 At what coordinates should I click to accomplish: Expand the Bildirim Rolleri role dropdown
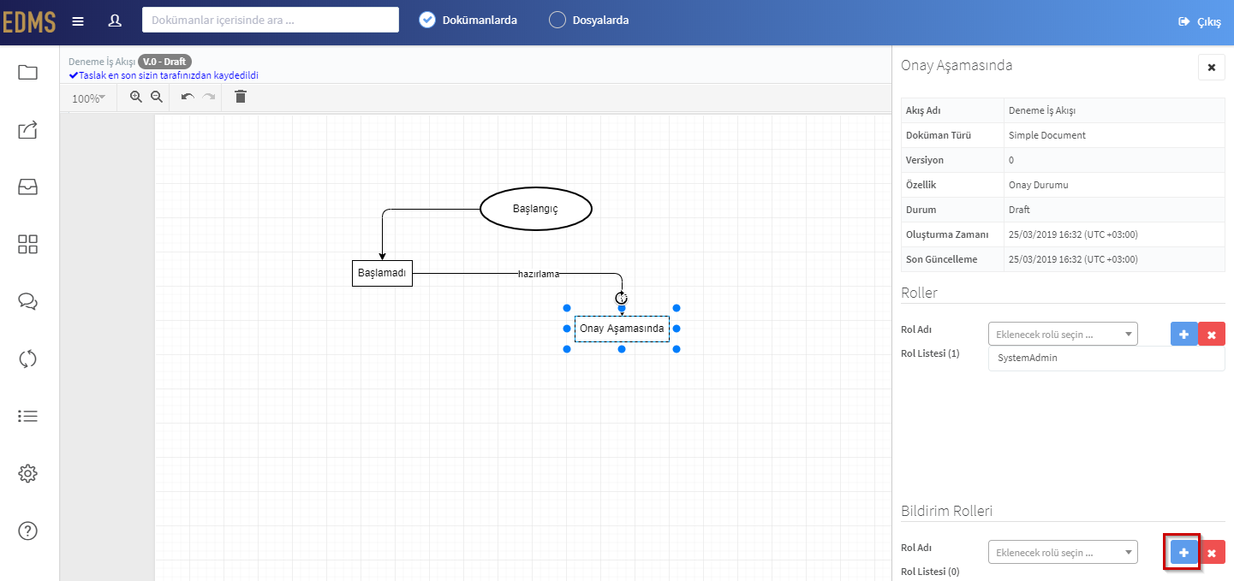1063,552
